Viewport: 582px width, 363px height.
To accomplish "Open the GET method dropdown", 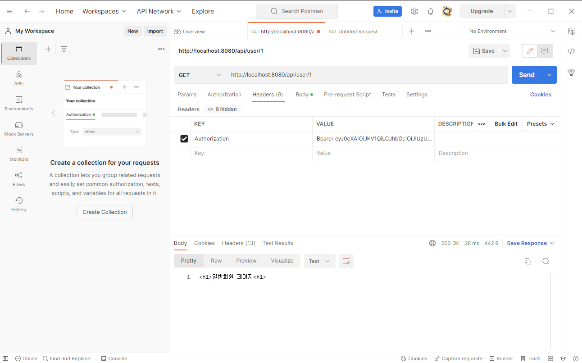I will pos(200,74).
